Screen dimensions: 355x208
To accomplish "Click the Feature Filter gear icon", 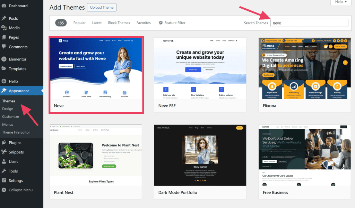I will click(x=161, y=22).
